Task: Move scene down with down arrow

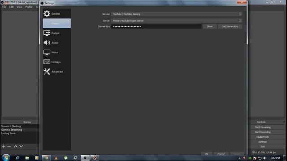Action: click(21, 146)
